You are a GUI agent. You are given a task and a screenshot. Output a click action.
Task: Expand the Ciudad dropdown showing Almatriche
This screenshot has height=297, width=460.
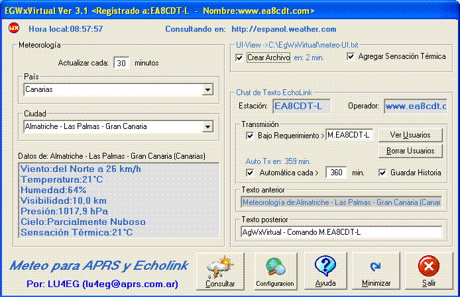(x=207, y=127)
